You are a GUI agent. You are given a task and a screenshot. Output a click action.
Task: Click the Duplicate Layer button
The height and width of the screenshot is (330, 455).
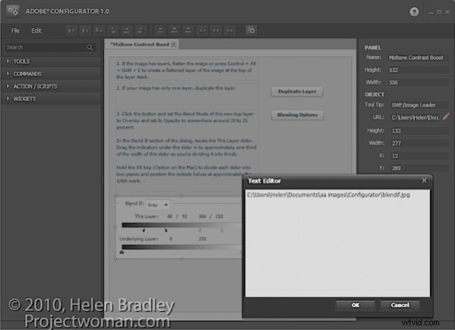297,92
